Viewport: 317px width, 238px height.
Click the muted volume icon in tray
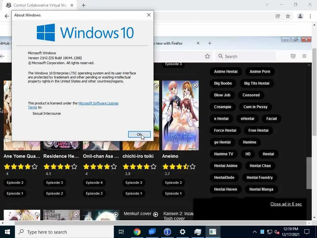[x=277, y=232]
